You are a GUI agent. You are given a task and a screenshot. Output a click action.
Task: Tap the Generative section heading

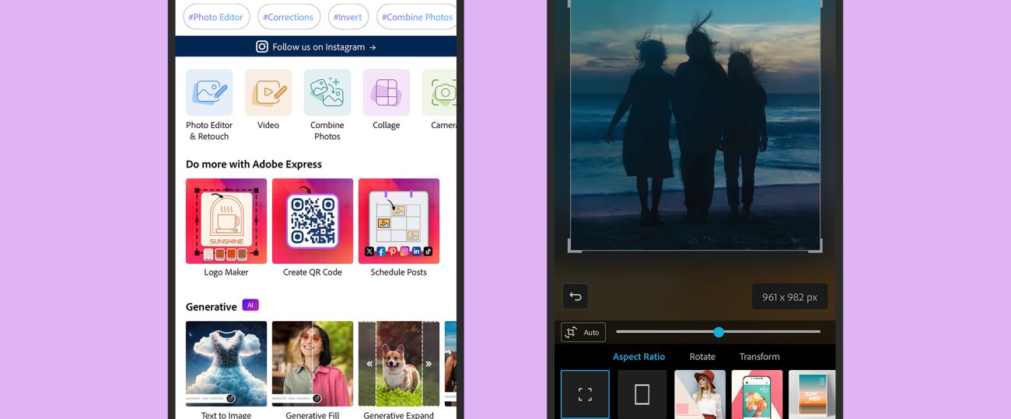point(211,307)
